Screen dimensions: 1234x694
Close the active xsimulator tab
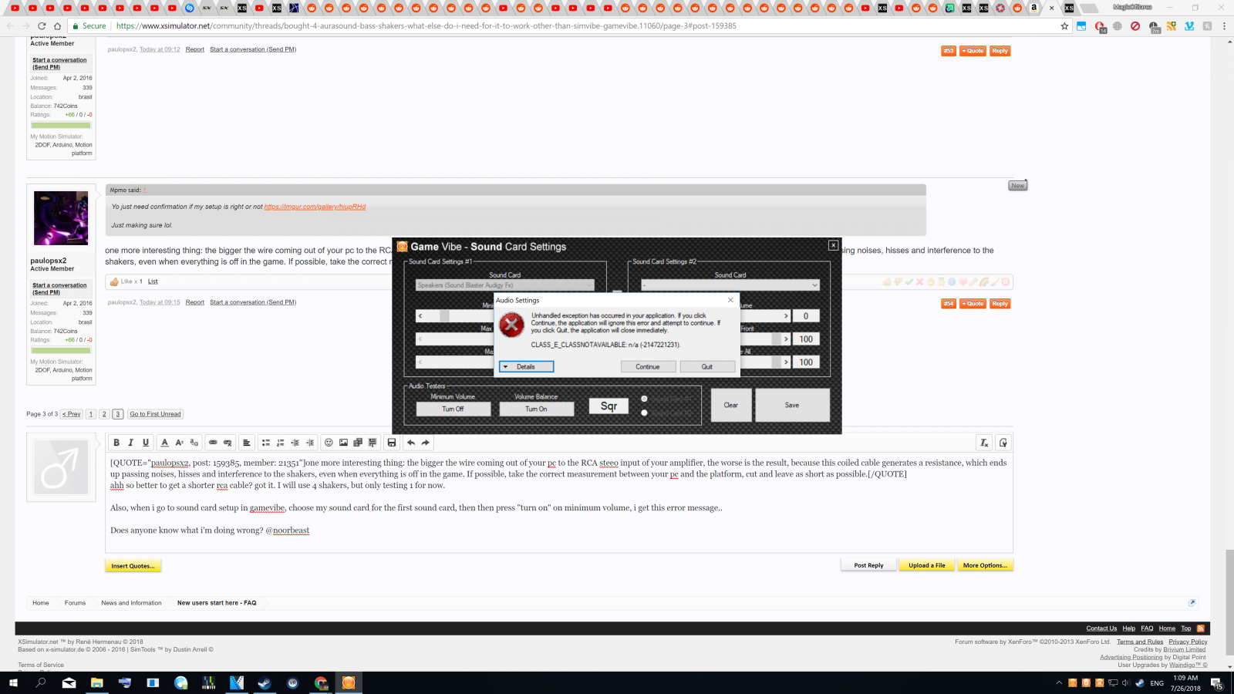pyautogui.click(x=1051, y=8)
